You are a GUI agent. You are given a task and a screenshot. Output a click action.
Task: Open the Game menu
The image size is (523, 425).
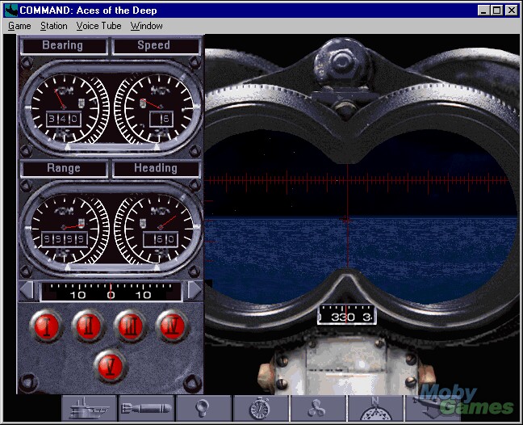[x=19, y=26]
